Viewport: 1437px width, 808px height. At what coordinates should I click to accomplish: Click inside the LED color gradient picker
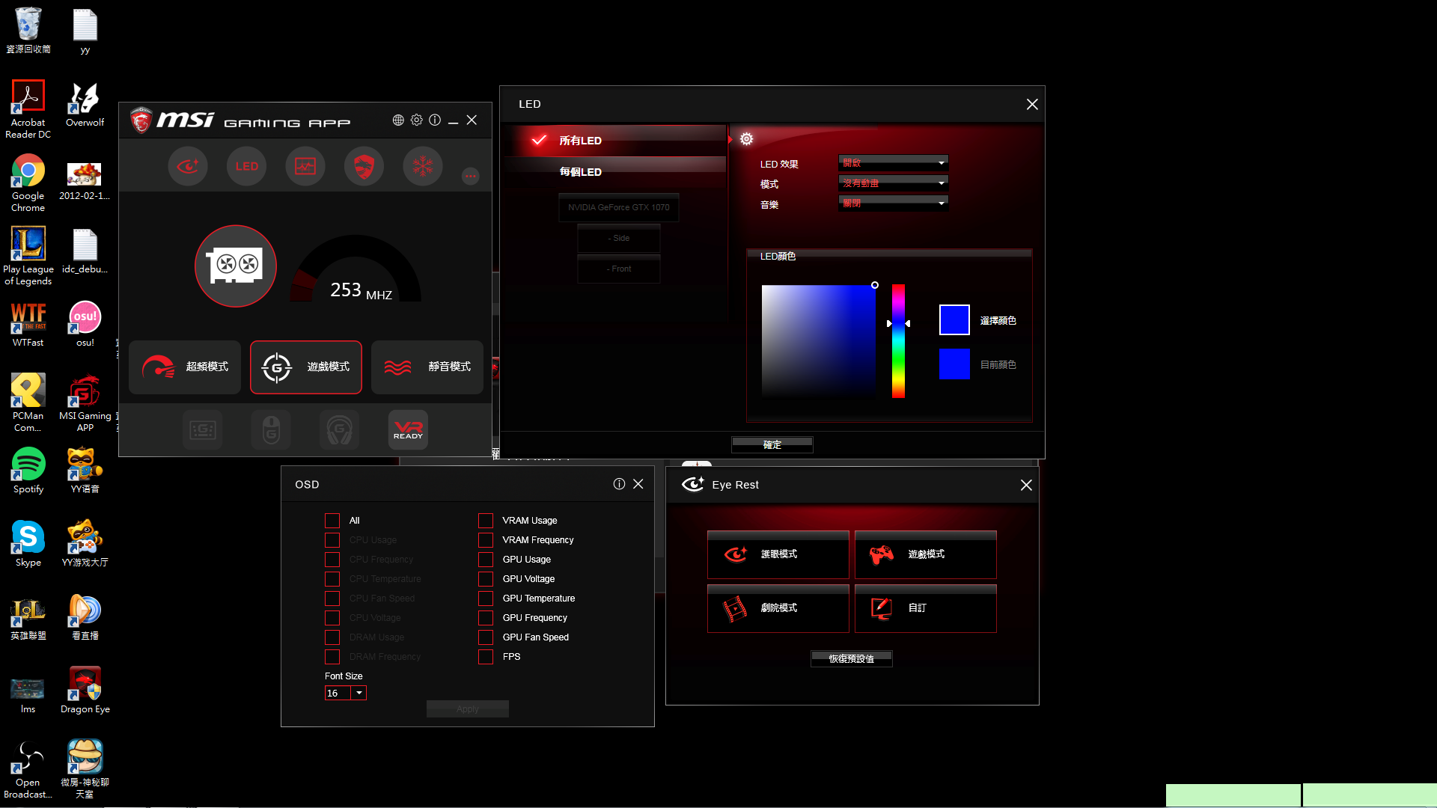[819, 341]
